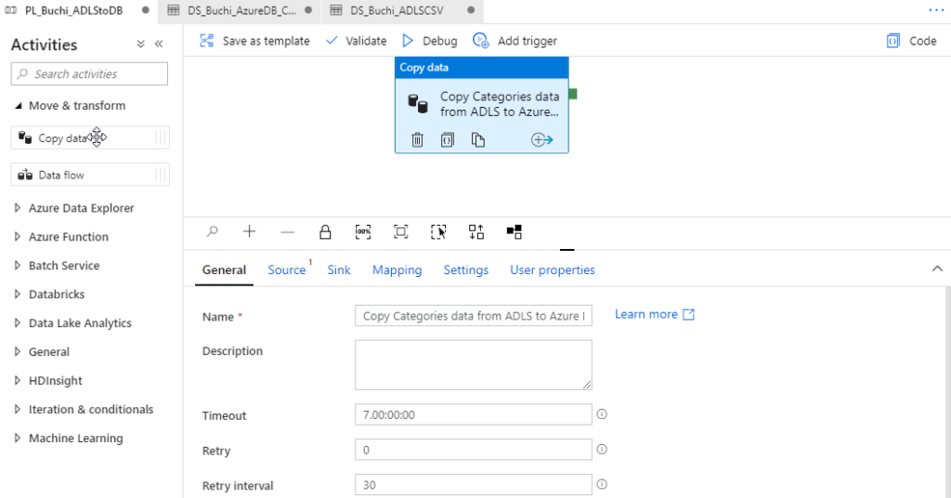Open the DS_Buchi_ADLSCSV dataset tab
951x498 pixels.
(x=400, y=9)
